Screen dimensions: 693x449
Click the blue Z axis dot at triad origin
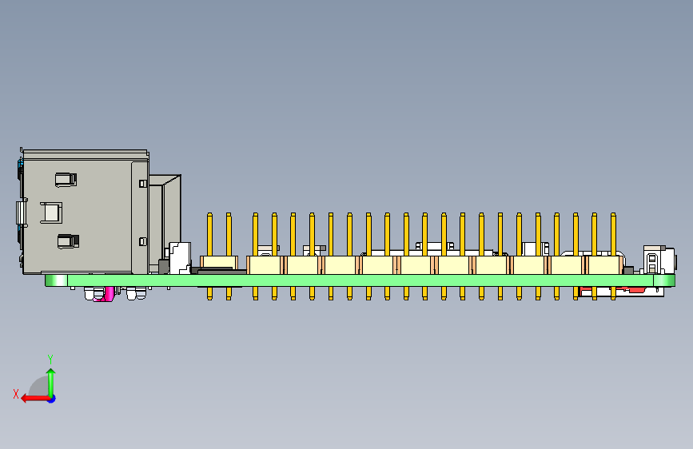click(52, 399)
